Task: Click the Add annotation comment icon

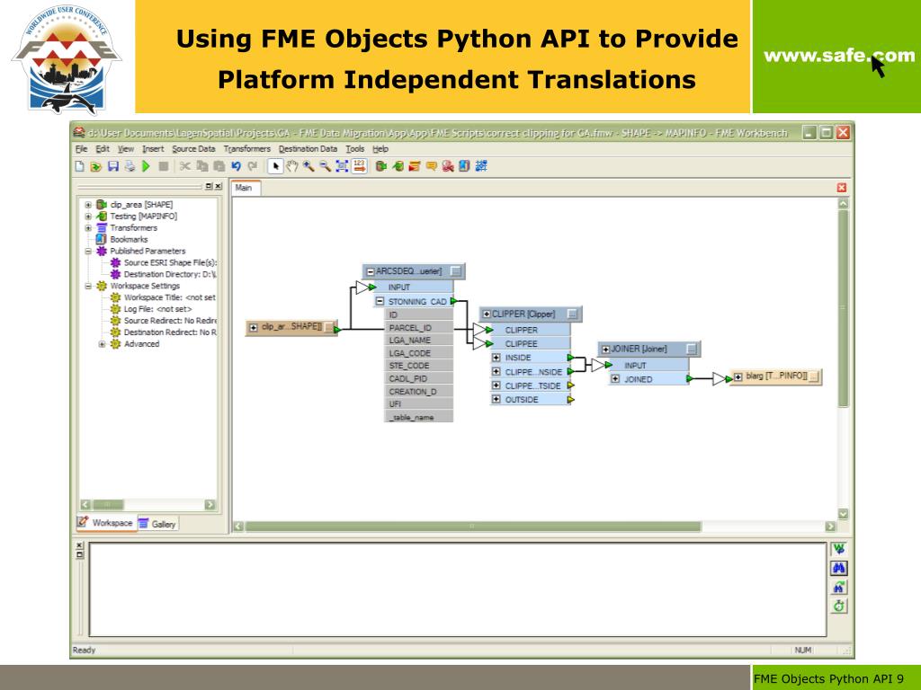Action: coord(431,166)
